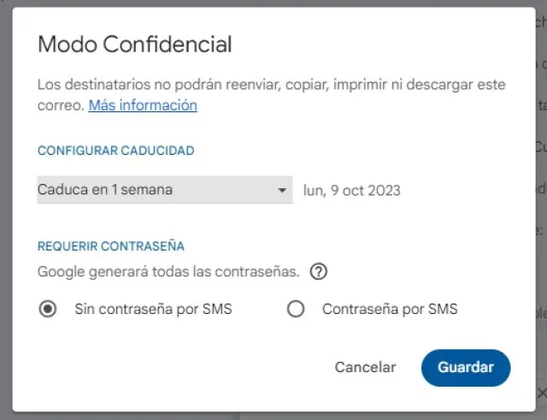Image resolution: width=547 pixels, height=420 pixels.
Task: Click the 'Contraseña por SMS' label text
Action: click(x=389, y=310)
